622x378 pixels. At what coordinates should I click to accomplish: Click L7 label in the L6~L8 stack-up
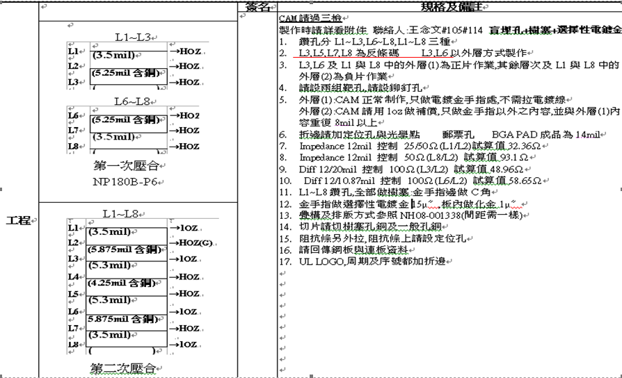74,130
